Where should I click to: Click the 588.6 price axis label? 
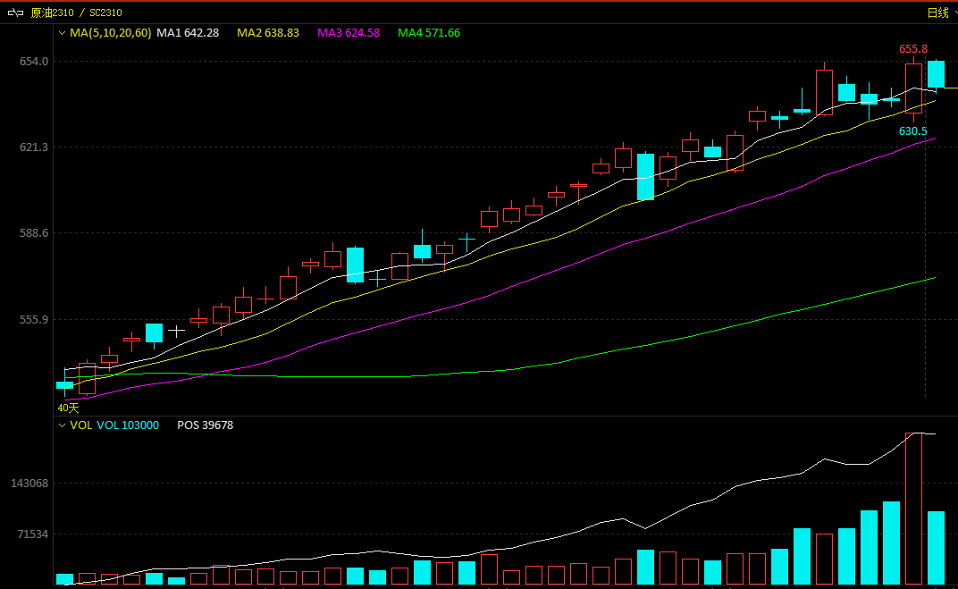(x=34, y=233)
